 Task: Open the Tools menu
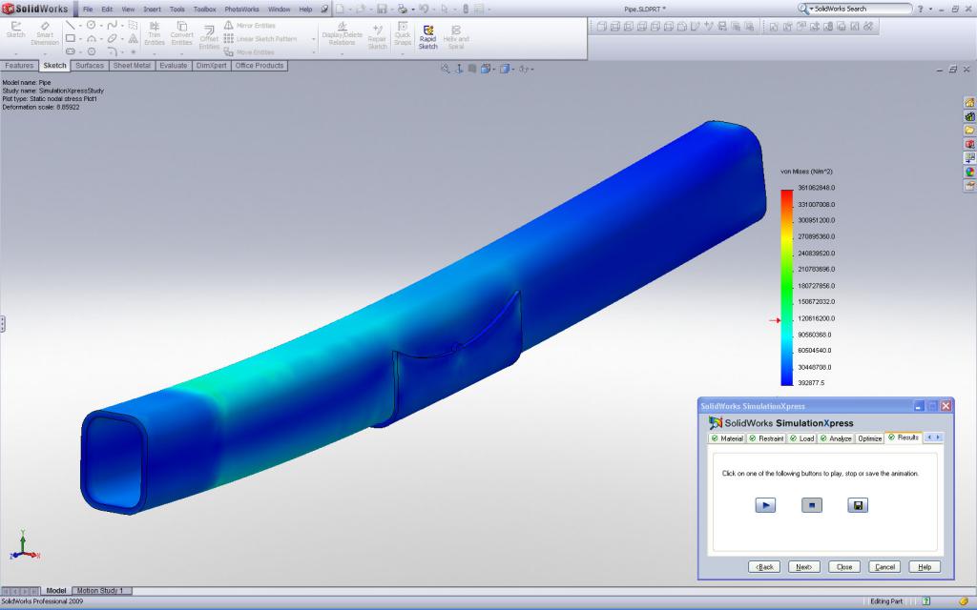pyautogui.click(x=177, y=10)
